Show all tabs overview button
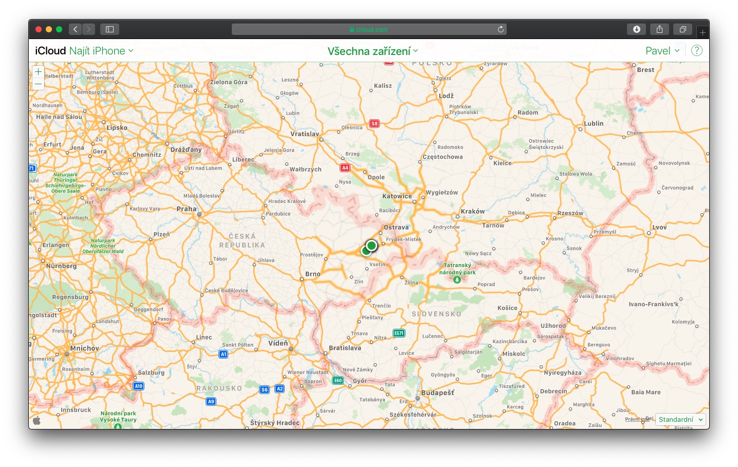This screenshot has height=467, width=738. 682,29
